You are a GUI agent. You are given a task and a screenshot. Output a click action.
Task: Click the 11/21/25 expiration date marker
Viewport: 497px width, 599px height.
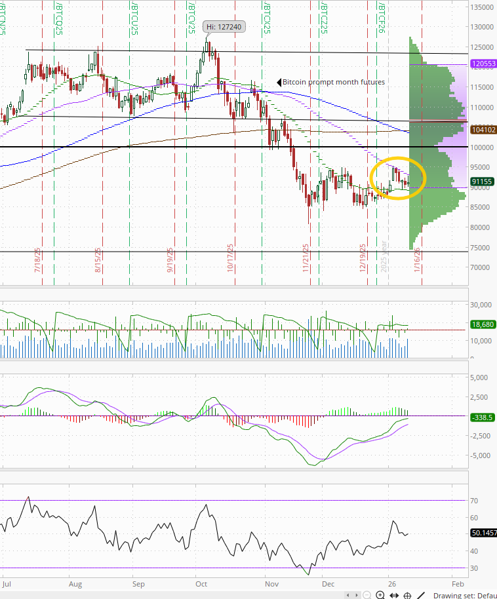pos(306,258)
